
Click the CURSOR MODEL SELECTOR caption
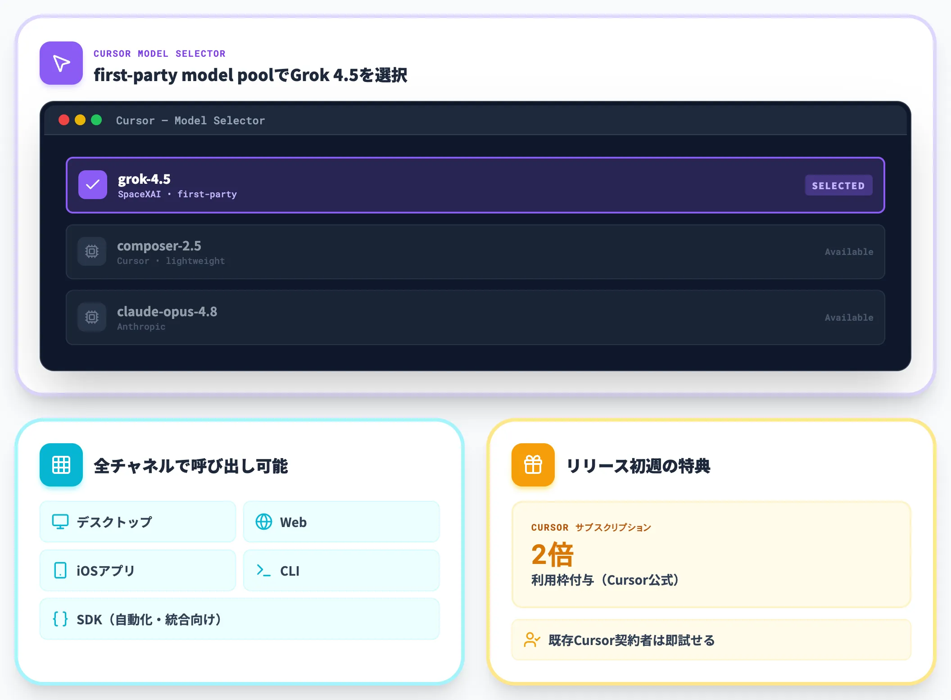tap(159, 54)
